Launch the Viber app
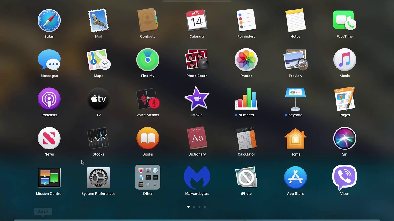Viewport: 394px width, 221px height. 345,178
